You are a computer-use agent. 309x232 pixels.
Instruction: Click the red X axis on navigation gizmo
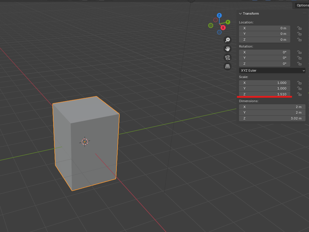click(x=223, y=28)
